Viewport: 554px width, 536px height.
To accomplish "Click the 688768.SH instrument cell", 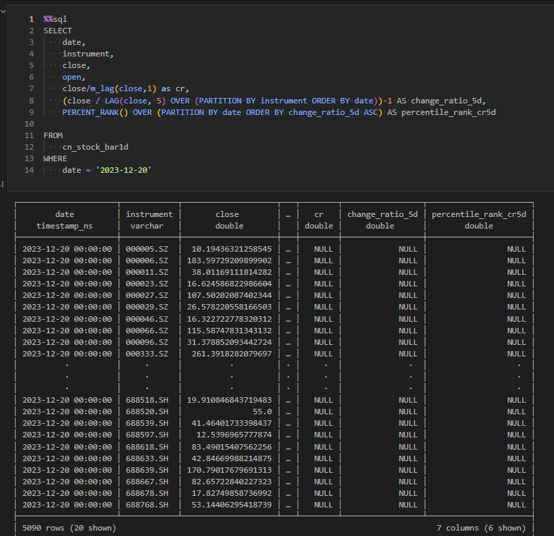I will pyautogui.click(x=147, y=505).
